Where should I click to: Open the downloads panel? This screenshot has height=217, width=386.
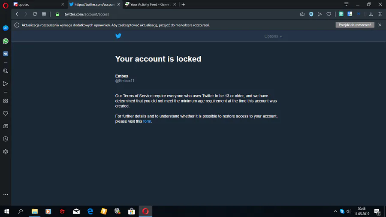point(371,14)
